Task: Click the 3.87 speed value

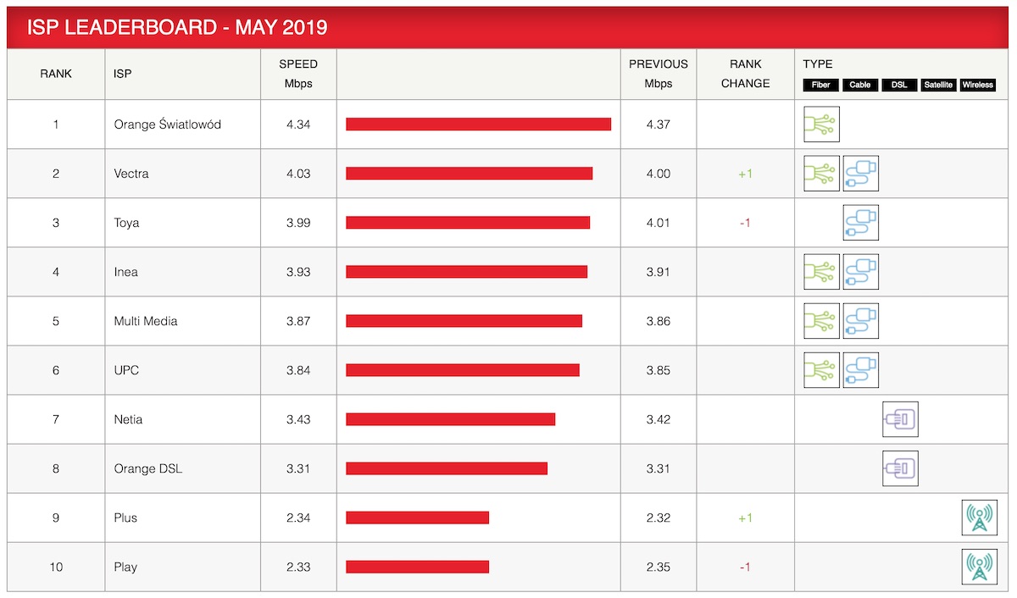Action: pos(298,321)
